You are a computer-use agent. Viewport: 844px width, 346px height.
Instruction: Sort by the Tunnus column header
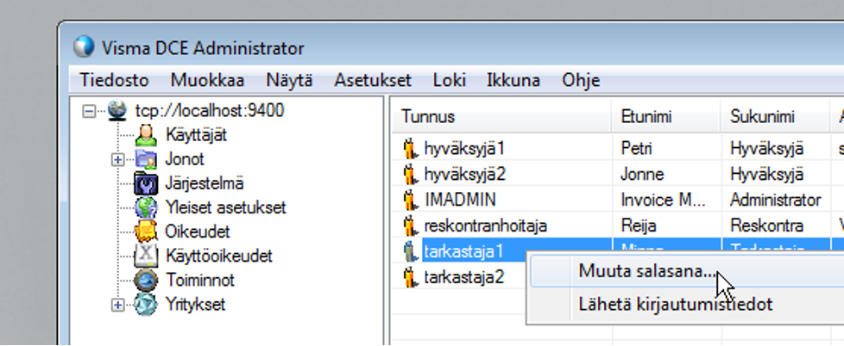pyautogui.click(x=428, y=116)
